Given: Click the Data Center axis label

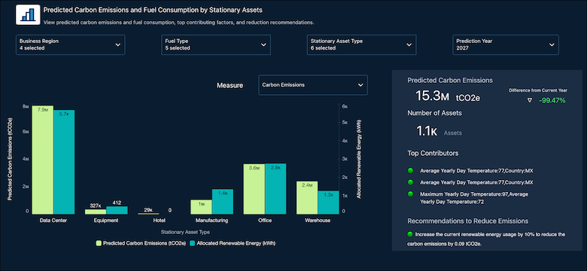Looking at the screenshot, I should [53, 221].
